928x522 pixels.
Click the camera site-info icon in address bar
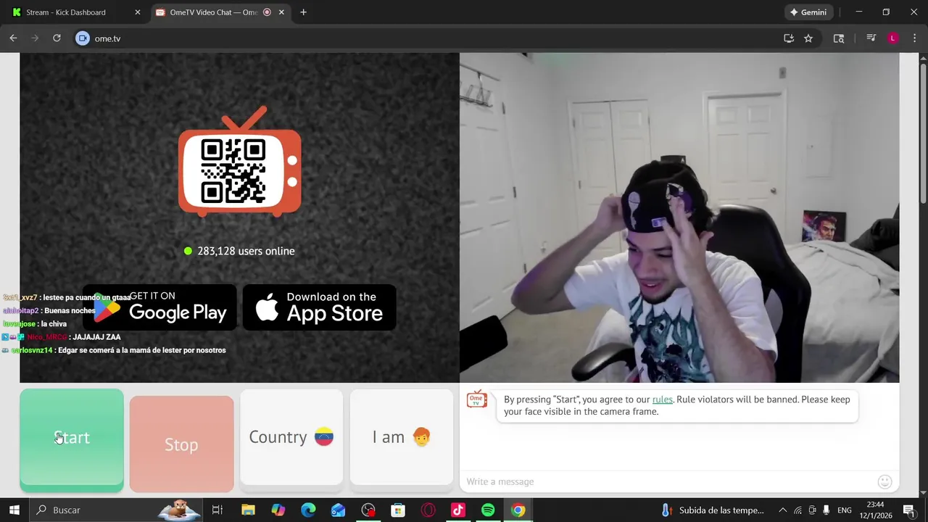(83, 38)
